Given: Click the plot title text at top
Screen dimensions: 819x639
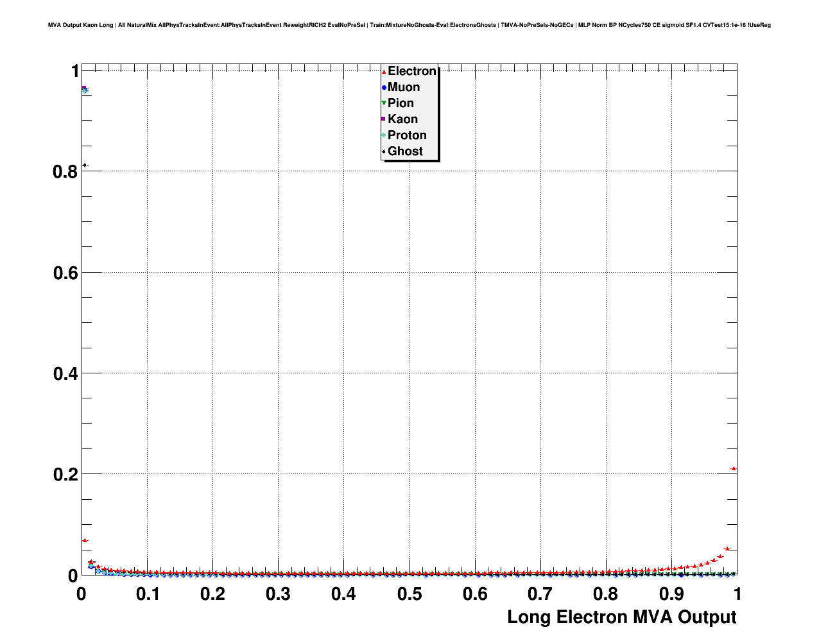Looking at the screenshot, I should coord(410,25).
